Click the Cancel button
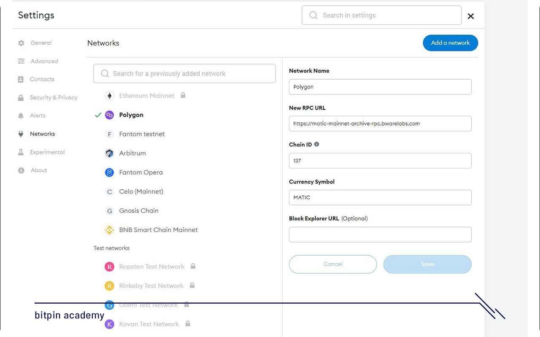The image size is (540, 337). click(x=333, y=264)
